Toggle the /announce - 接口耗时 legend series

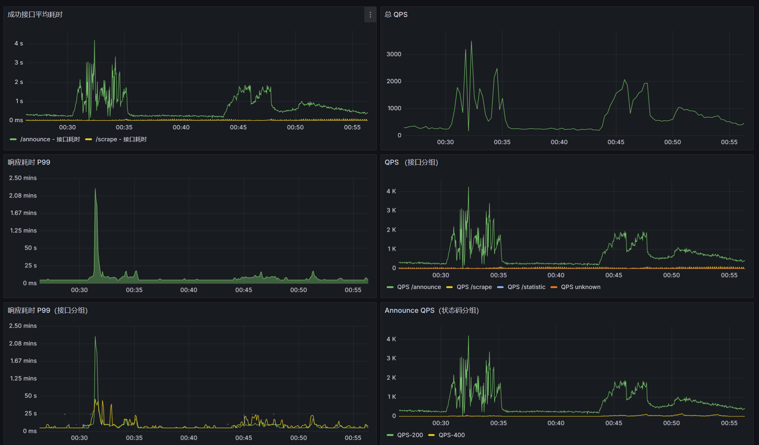(x=50, y=139)
